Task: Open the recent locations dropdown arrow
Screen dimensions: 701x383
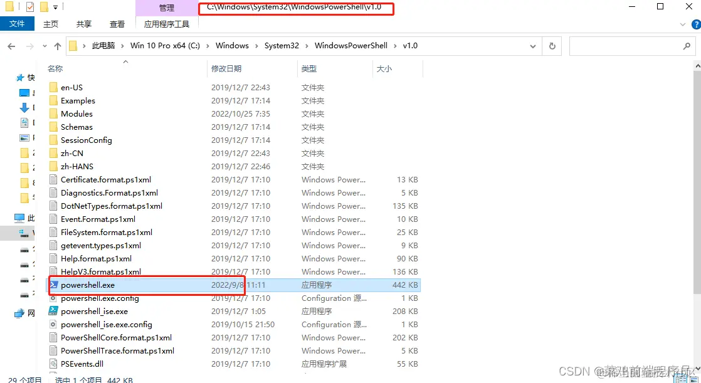Action: [x=45, y=46]
